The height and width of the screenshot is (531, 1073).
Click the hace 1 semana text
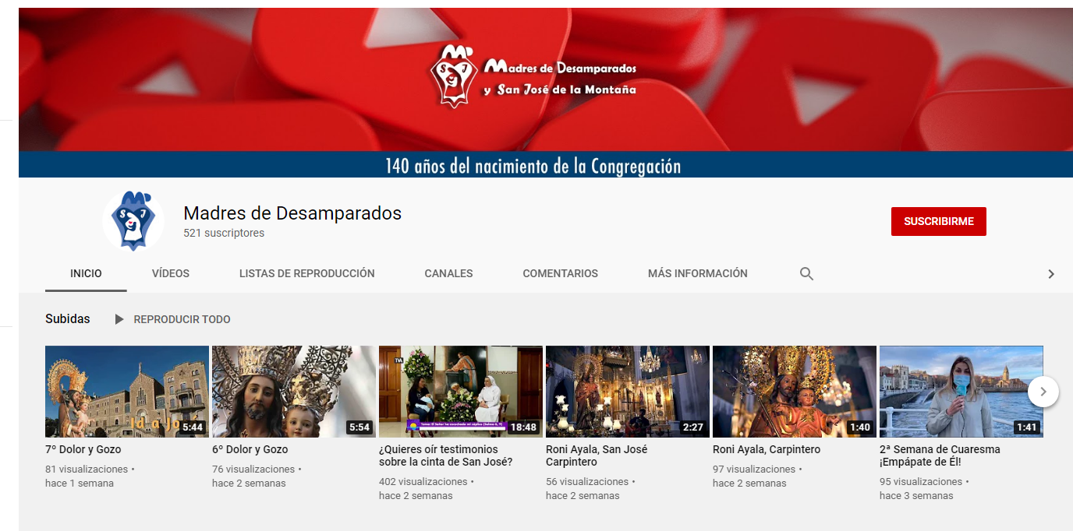80,484
